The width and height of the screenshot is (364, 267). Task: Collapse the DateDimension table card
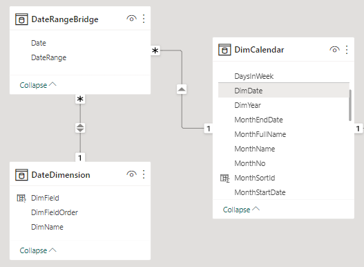coord(38,250)
